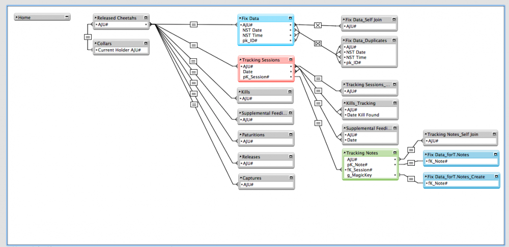Image resolution: width=509 pixels, height=247 pixels.
Task: Click the equals operator leading to Tracking Notes_Self Join
Action: (410, 150)
